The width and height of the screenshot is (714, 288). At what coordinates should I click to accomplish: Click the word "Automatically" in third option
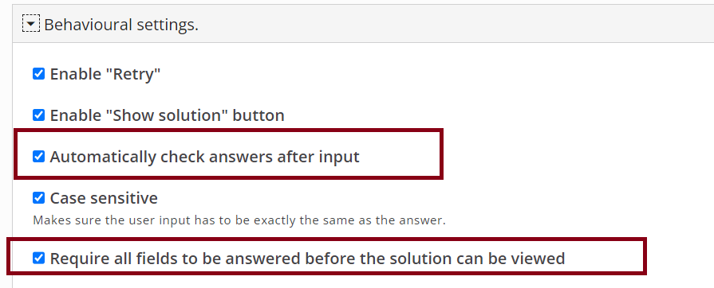[x=103, y=158]
